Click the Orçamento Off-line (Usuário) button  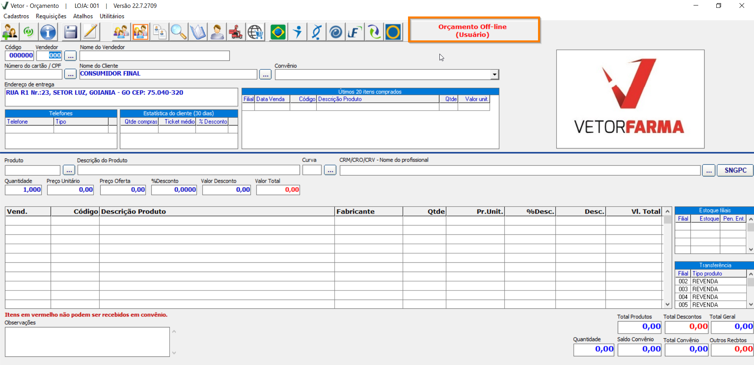point(474,30)
